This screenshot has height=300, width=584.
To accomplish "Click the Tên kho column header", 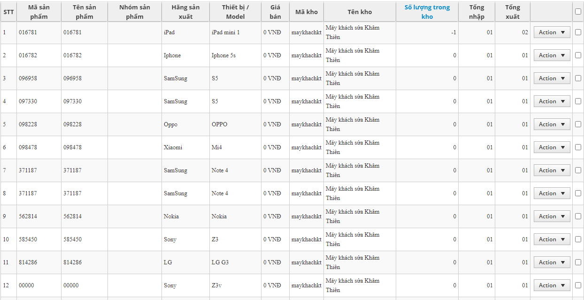I will point(360,12).
